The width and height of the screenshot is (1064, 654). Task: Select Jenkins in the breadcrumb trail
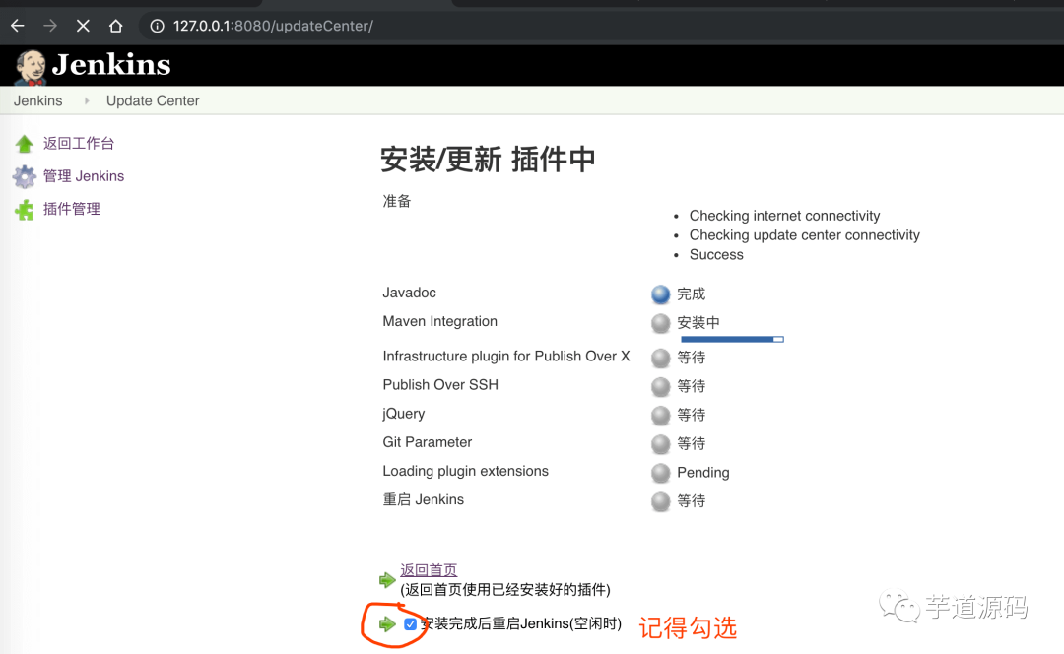tap(37, 100)
